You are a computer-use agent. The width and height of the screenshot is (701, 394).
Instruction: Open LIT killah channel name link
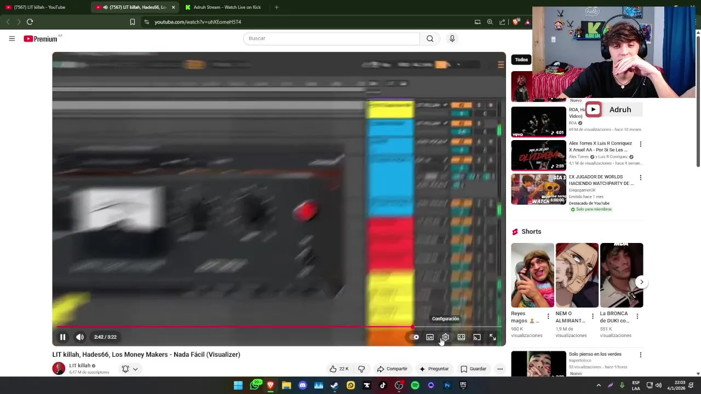pos(80,366)
